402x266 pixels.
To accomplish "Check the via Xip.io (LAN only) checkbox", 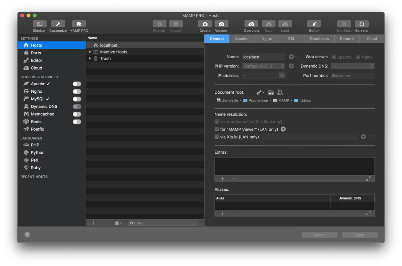I will click(217, 137).
